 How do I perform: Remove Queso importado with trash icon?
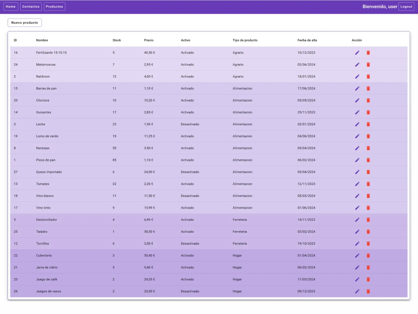pyautogui.click(x=368, y=172)
